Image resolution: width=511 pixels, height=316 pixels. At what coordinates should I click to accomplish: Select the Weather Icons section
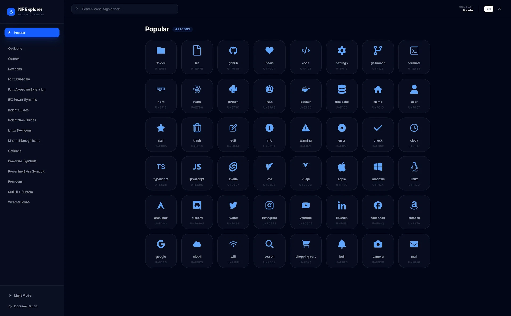click(19, 202)
